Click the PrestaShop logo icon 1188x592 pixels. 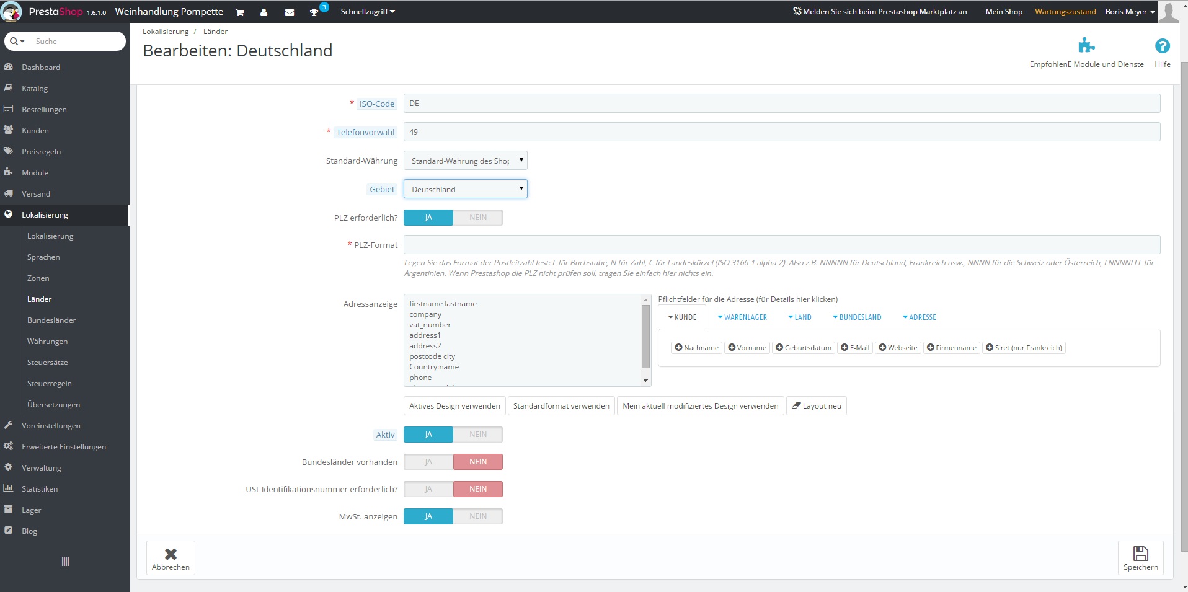tap(12, 12)
